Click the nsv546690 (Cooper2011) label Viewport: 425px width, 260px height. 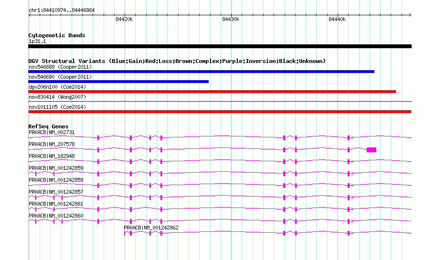pyautogui.click(x=60, y=77)
